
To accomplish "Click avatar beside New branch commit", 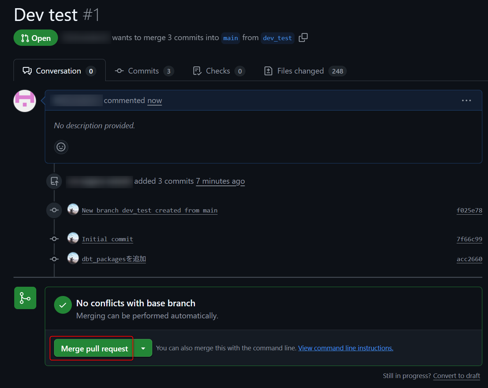I will [73, 210].
